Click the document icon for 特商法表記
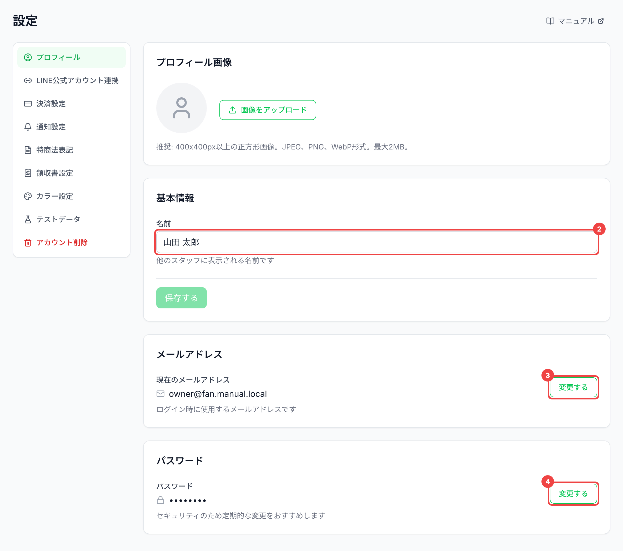The height and width of the screenshot is (551, 623). (x=28, y=150)
